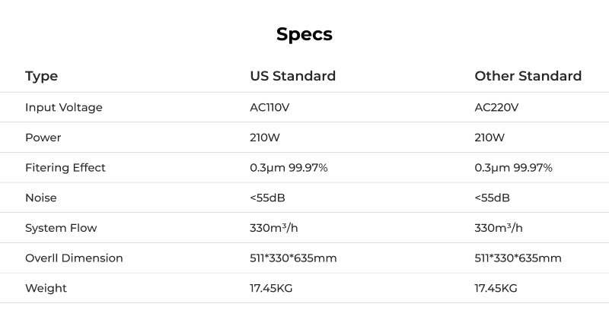Image resolution: width=609 pixels, height=326 pixels.
Task: Click the Type column header
Action: coord(41,76)
